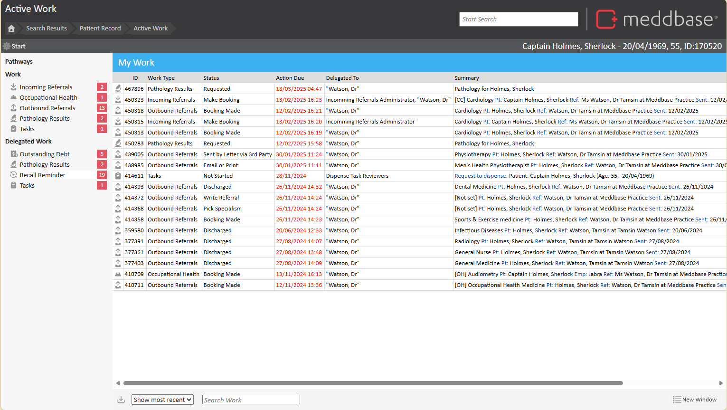The height and width of the screenshot is (410, 727).
Task: Click the download icon beside Show most recent
Action: coord(121,400)
